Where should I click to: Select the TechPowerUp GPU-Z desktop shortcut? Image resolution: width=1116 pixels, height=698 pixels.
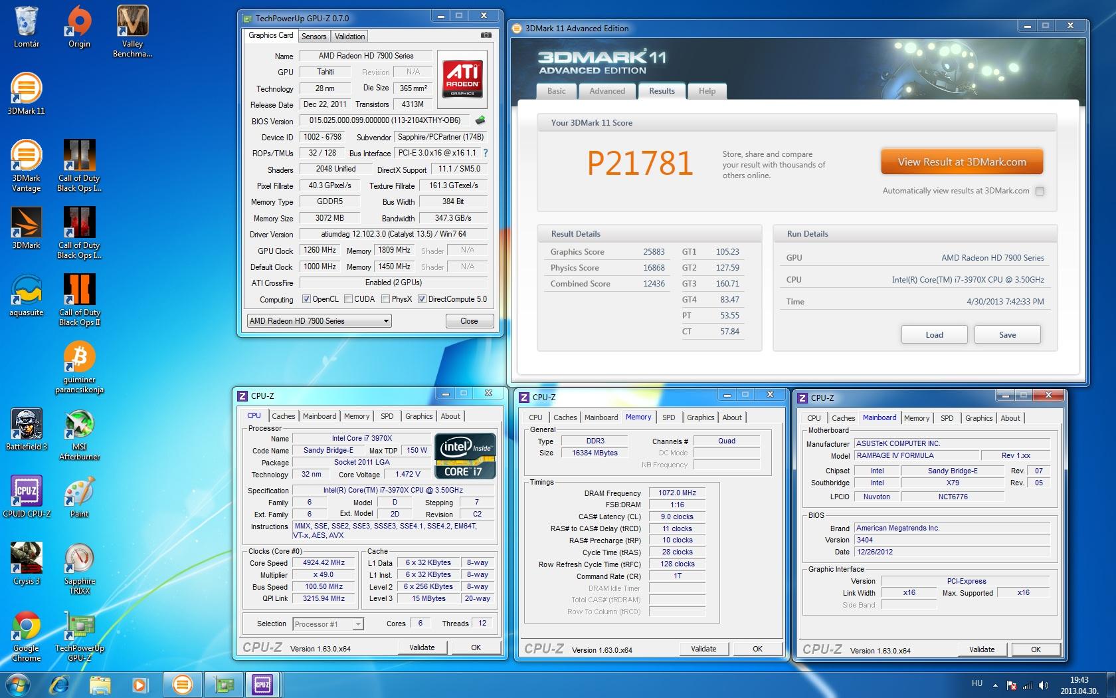point(79,636)
